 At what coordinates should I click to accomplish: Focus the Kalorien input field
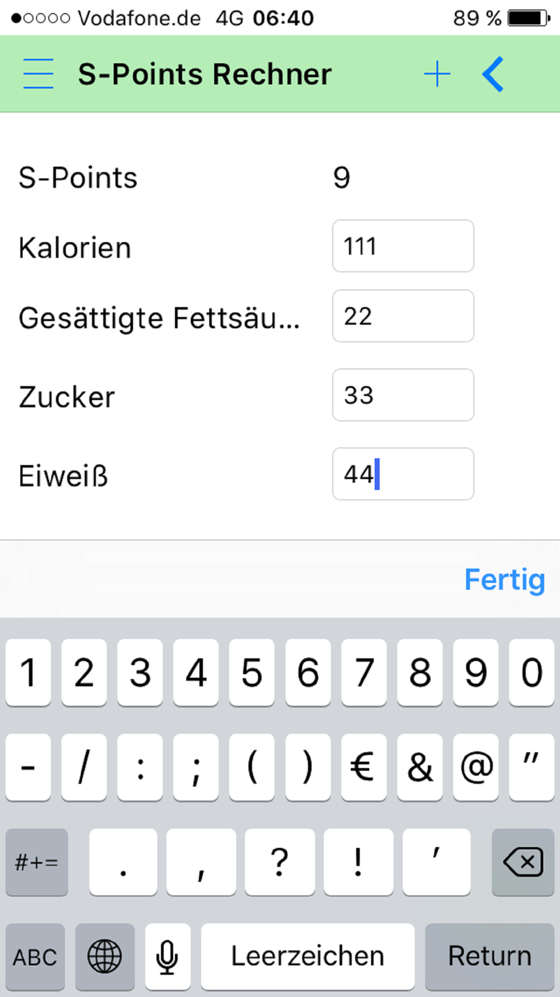click(403, 246)
